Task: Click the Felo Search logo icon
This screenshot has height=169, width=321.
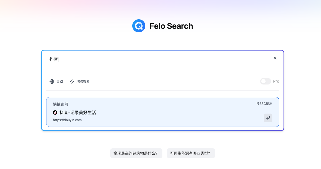Action: pos(139,26)
